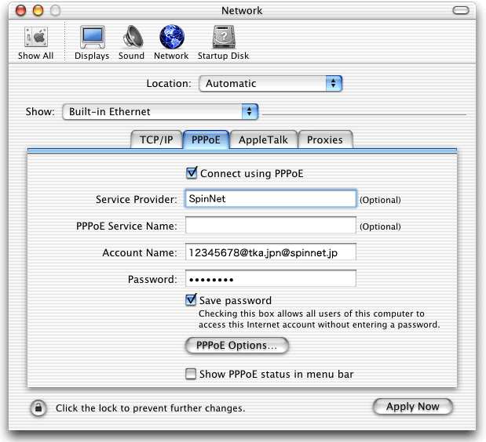Click into the Password field
The width and height of the screenshot is (486, 442).
tap(271, 278)
